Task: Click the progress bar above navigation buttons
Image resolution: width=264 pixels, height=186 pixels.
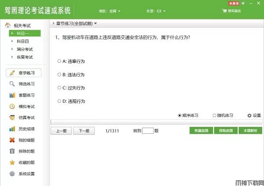Action: (x=157, y=122)
